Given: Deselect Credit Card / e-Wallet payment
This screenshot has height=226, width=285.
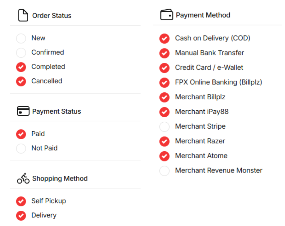Looking at the screenshot, I should 164,67.
